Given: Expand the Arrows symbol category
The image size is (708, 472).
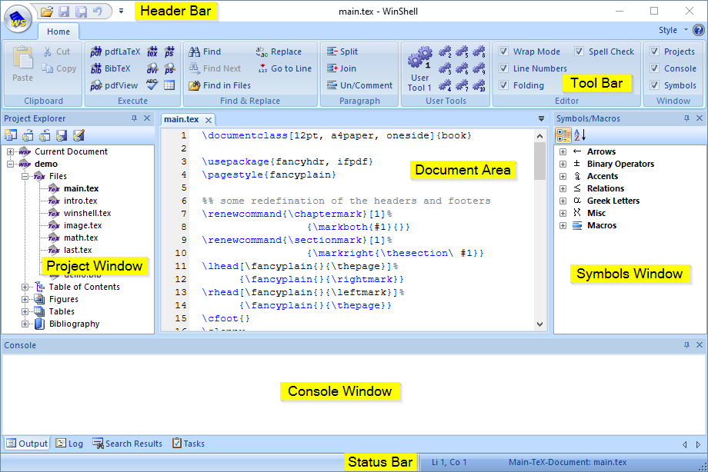Looking at the screenshot, I should click(x=563, y=151).
